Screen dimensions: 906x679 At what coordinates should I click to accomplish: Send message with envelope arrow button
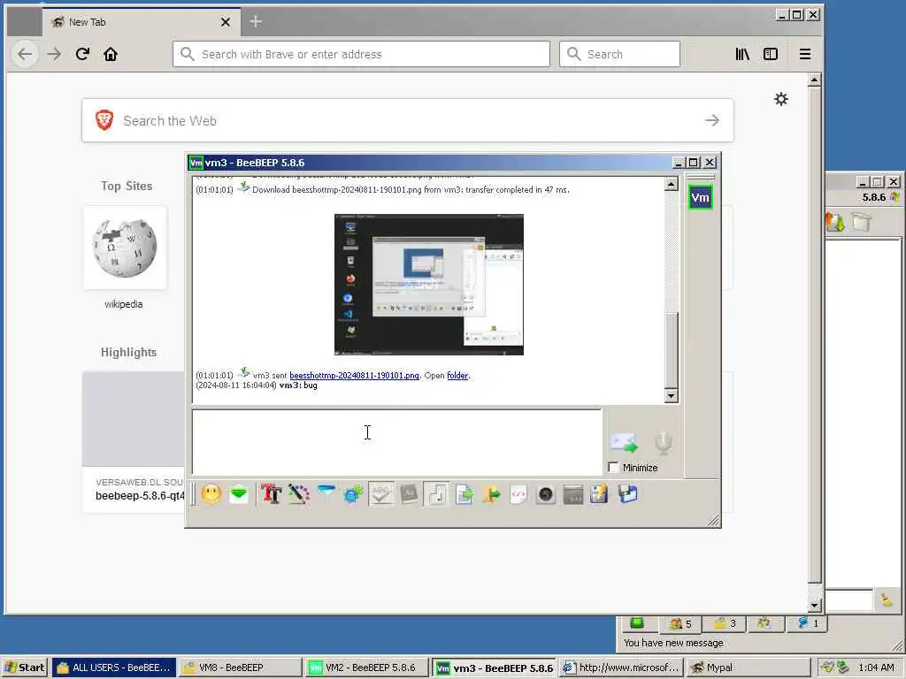tap(624, 443)
